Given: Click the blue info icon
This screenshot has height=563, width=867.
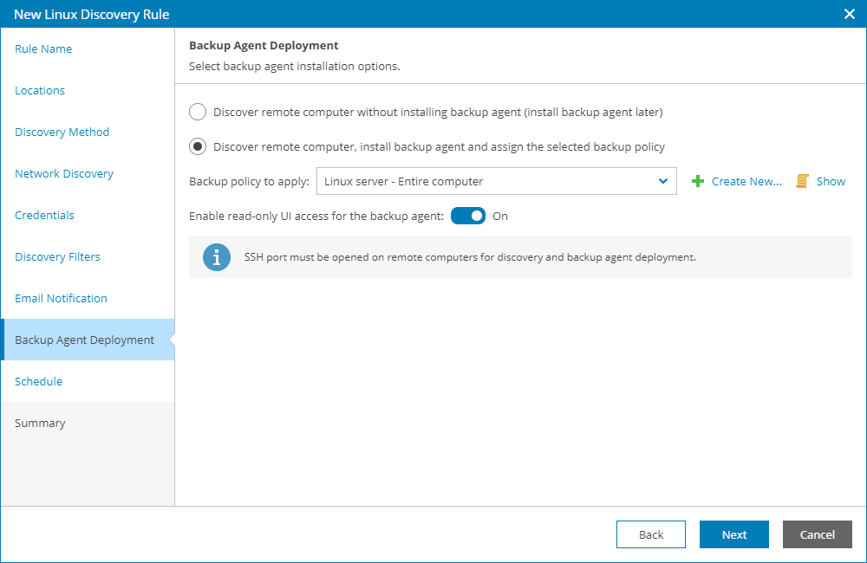Looking at the screenshot, I should coord(217,257).
